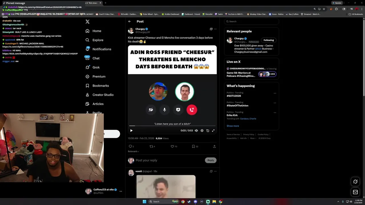Click the Reply button

click(x=211, y=160)
